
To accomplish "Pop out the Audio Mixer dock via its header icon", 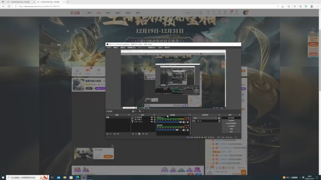I will (190, 115).
